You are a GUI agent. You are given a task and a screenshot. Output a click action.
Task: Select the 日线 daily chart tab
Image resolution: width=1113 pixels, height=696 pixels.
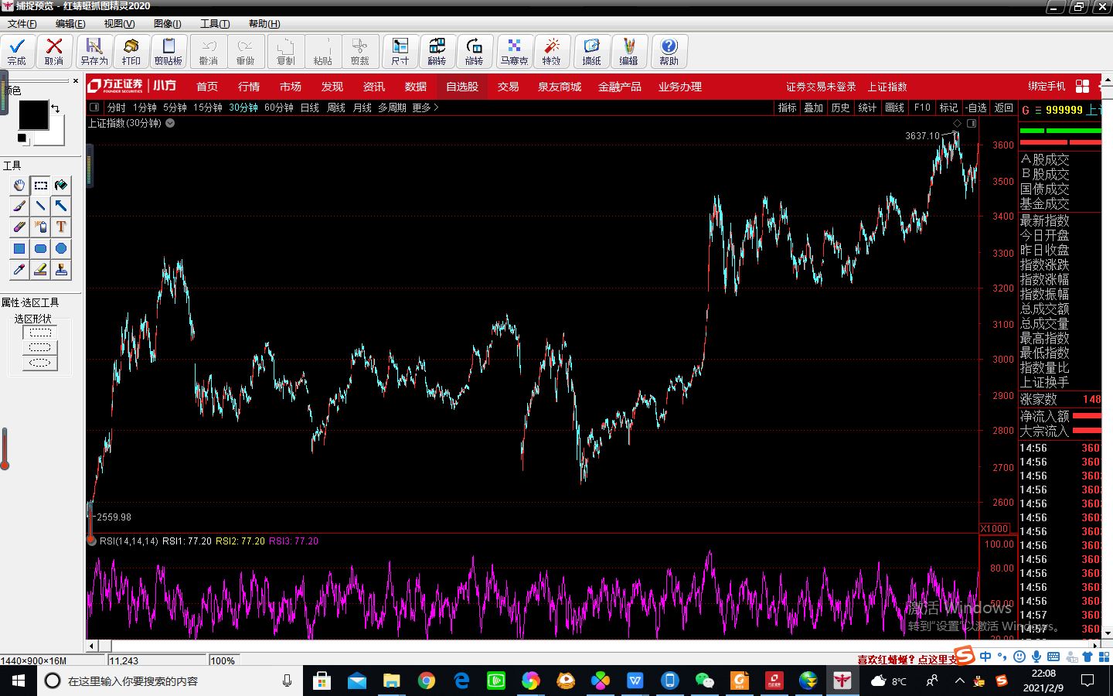pyautogui.click(x=310, y=107)
